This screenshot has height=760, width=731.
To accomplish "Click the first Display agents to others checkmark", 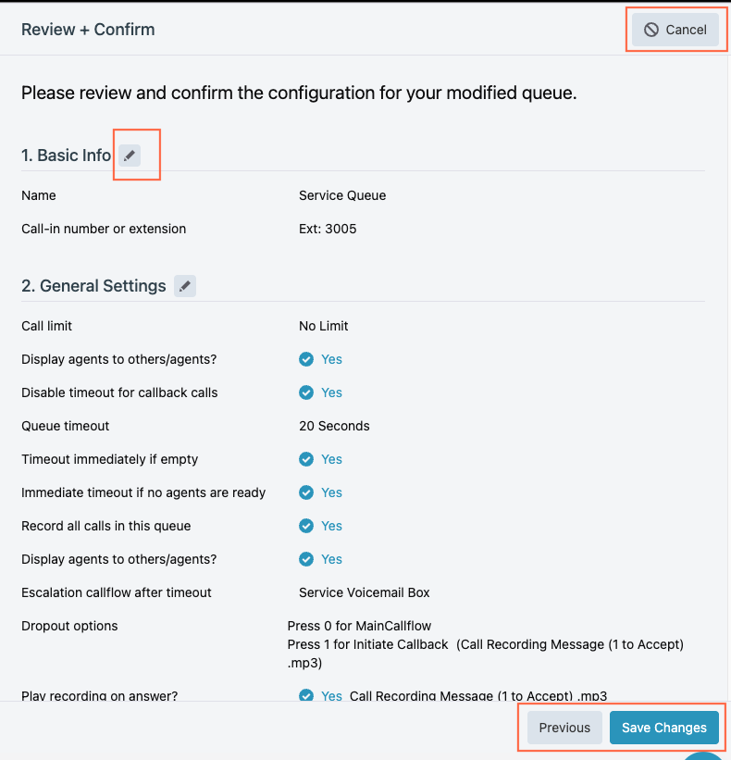I will pos(306,359).
